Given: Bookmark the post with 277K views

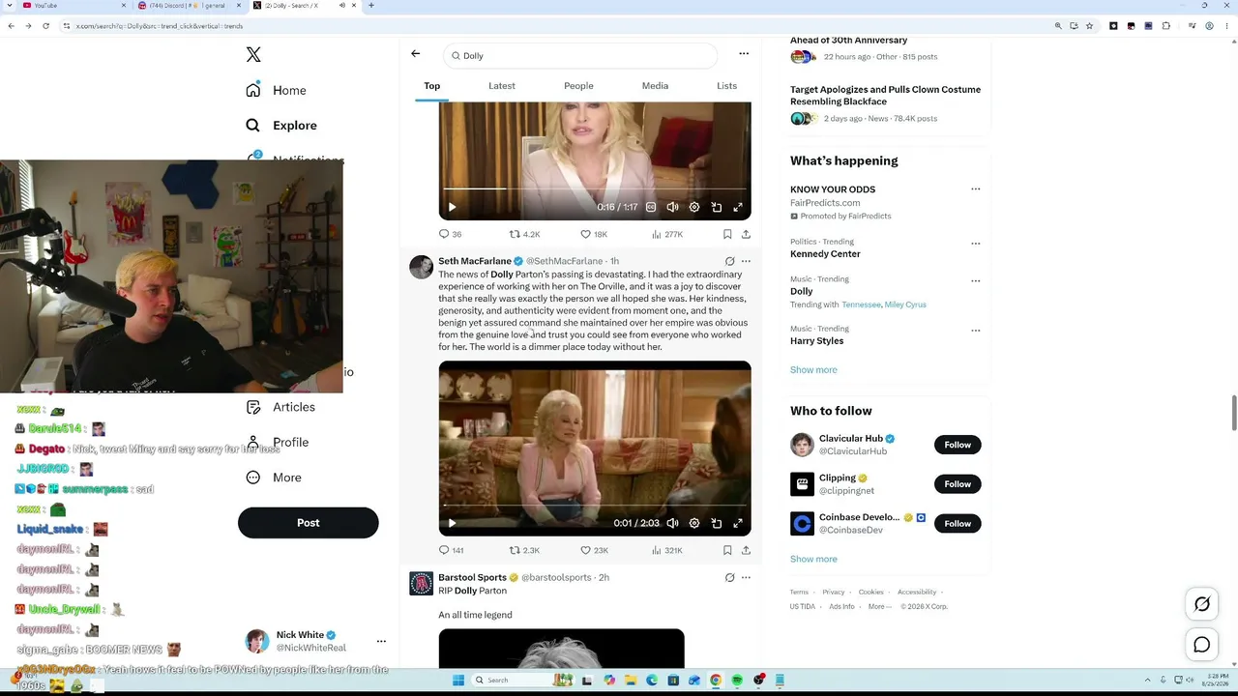Looking at the screenshot, I should point(727,234).
